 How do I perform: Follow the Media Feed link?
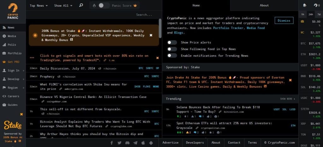tap(255, 28)
